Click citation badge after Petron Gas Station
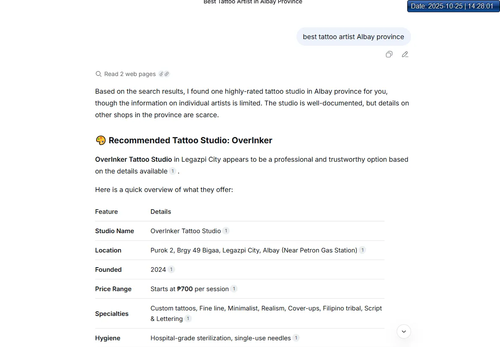 click(362, 250)
